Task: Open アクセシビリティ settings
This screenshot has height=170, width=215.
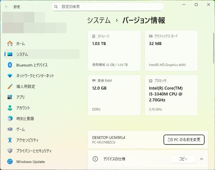Action: click(42, 140)
